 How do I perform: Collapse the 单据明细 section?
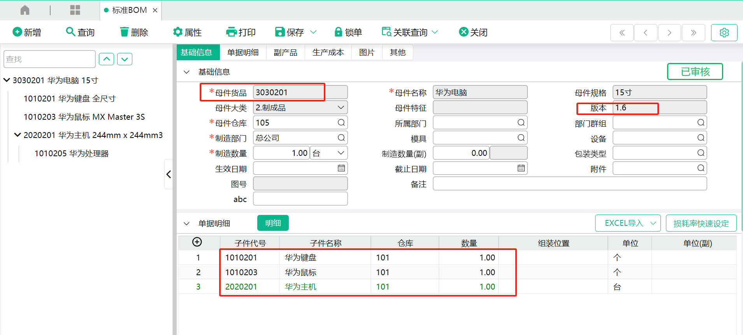(186, 223)
